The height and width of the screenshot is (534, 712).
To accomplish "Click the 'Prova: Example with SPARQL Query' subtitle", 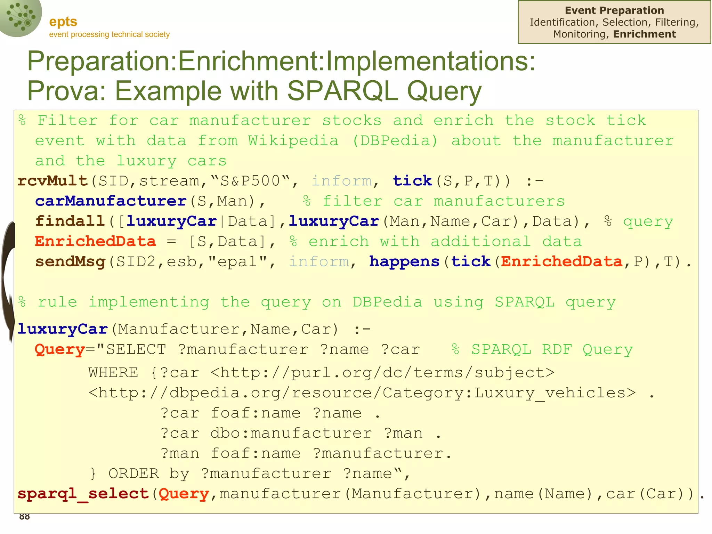I will [254, 91].
